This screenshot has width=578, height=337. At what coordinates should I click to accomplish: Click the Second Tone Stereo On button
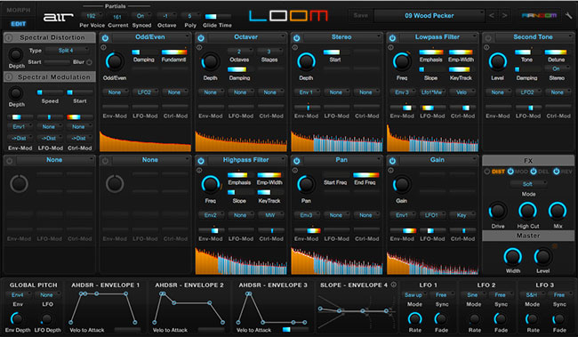[557, 69]
